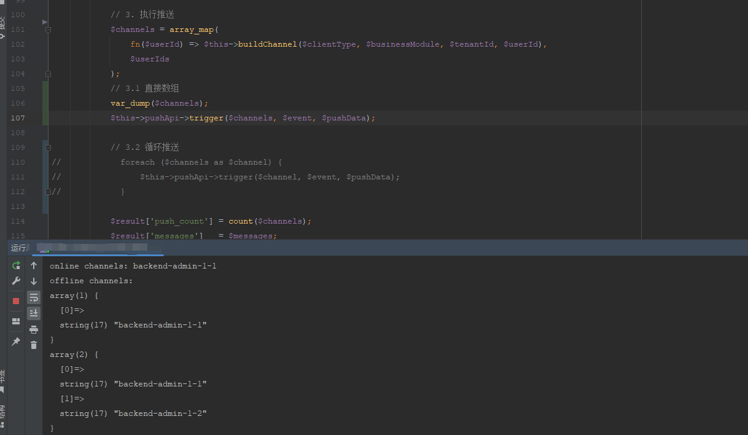Click fold end marker at line 112
The image size is (748, 435).
tap(48, 192)
